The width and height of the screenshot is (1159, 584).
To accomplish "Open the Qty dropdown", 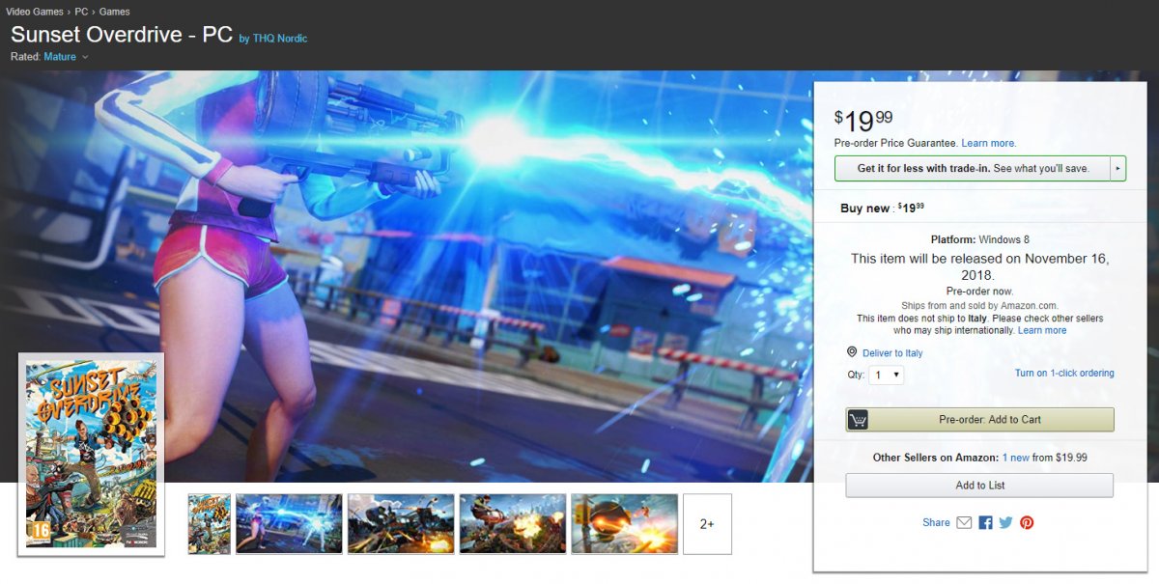I will tap(887, 375).
